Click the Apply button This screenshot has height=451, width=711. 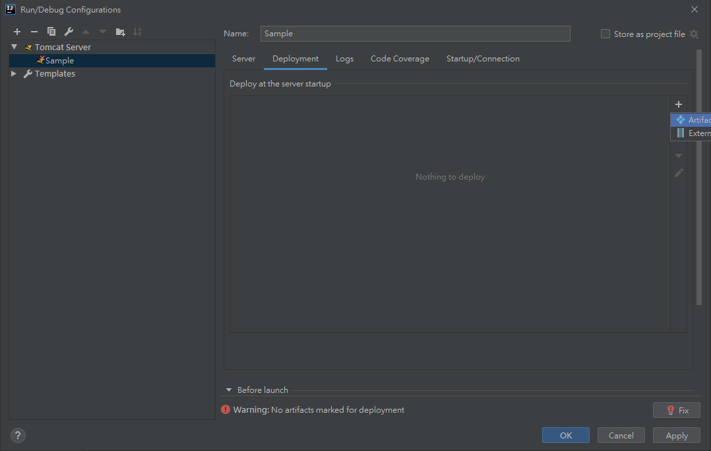(x=677, y=436)
